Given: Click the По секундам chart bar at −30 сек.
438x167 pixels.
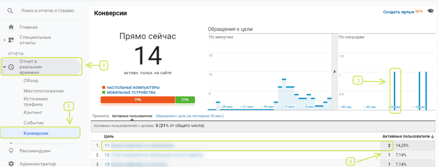Looking at the screenshot, I should pyautogui.click(x=395, y=91).
